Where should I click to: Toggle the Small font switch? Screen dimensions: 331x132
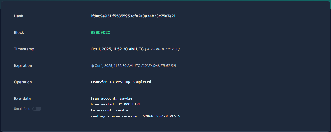(x=37, y=109)
